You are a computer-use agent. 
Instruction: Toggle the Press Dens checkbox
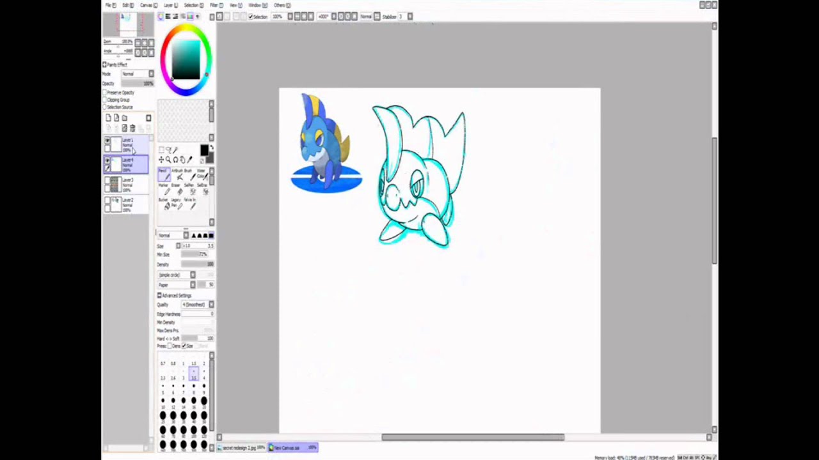[x=170, y=346]
